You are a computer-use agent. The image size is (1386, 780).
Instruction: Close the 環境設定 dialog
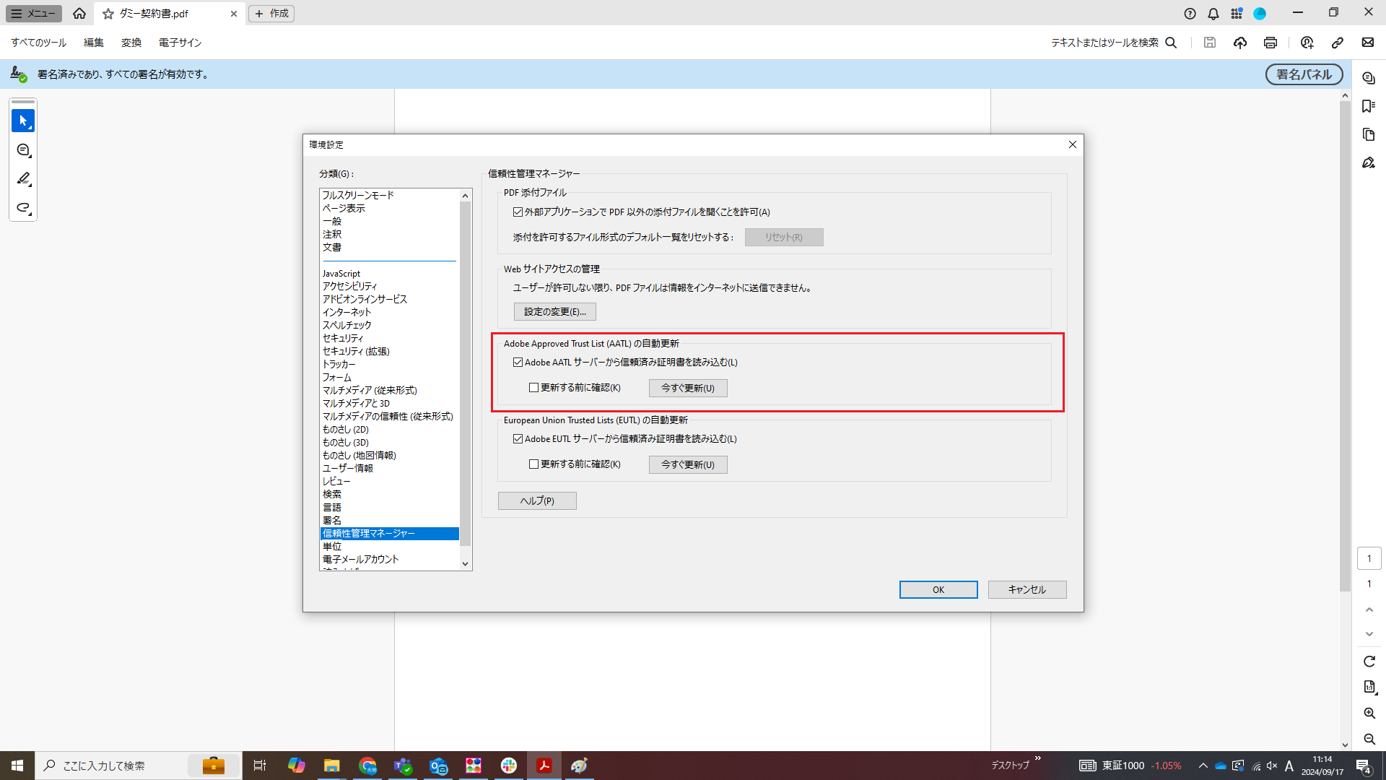pos(1073,144)
